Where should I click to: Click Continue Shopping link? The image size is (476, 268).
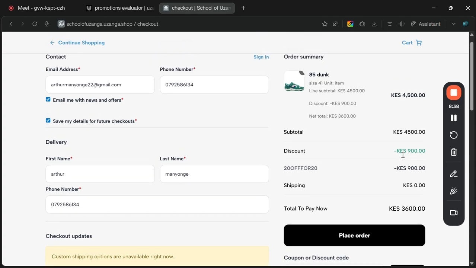[x=82, y=43]
